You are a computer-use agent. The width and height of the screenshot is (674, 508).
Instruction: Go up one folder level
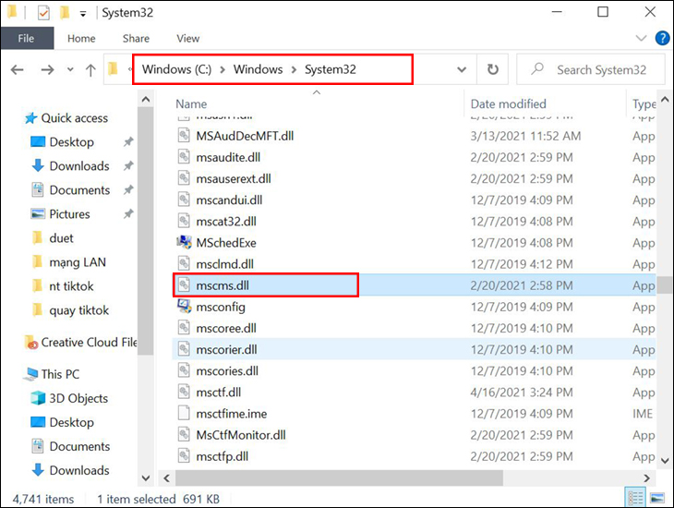pyautogui.click(x=90, y=69)
